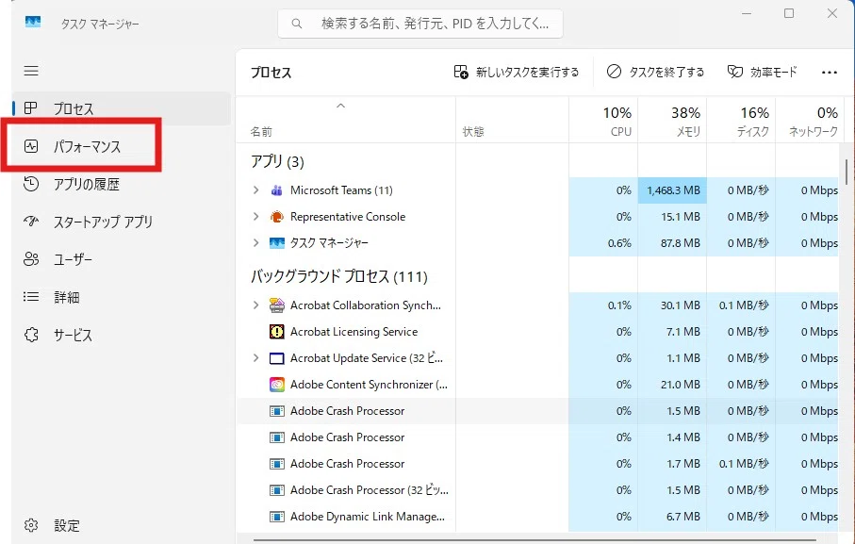Click the vertical scrollbar thumb
The image size is (855, 544).
[847, 173]
